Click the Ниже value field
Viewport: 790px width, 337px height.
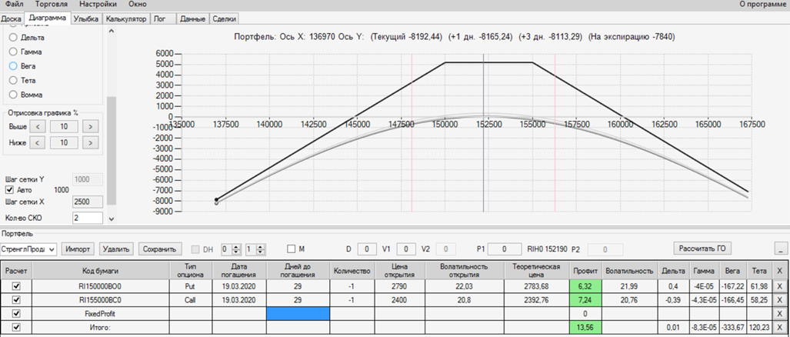click(x=64, y=142)
